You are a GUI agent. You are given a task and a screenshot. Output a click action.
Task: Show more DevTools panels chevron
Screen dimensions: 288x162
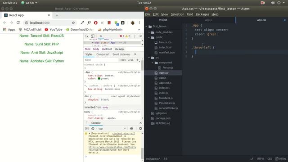(101, 36)
